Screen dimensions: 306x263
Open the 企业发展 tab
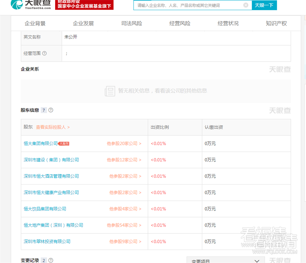(83, 24)
